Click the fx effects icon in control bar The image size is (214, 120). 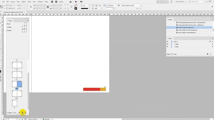[x=100, y=5]
